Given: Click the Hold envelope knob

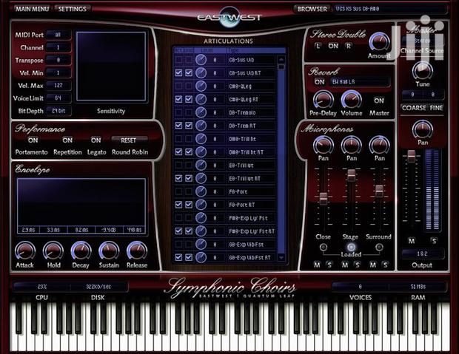Looking at the screenshot, I should 53,251.
